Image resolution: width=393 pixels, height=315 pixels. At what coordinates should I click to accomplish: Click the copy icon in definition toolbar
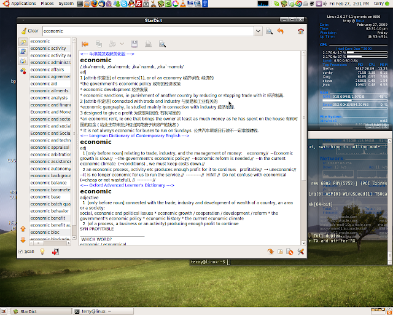[99, 44]
